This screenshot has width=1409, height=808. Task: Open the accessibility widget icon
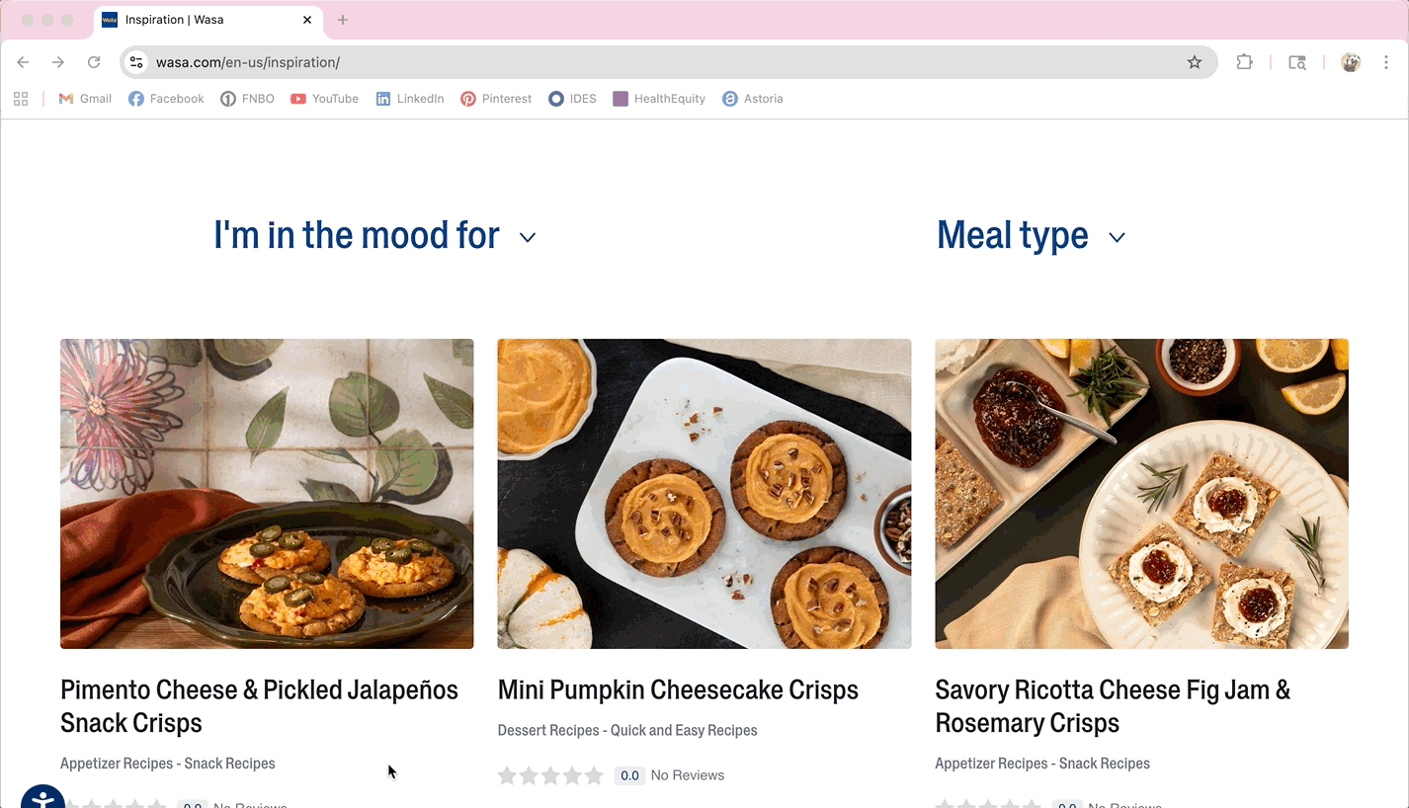tap(41, 799)
